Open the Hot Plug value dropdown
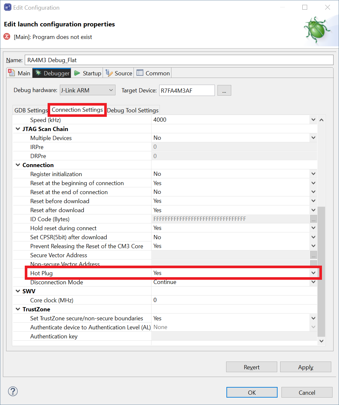The height and width of the screenshot is (405, 339). pyautogui.click(x=313, y=273)
